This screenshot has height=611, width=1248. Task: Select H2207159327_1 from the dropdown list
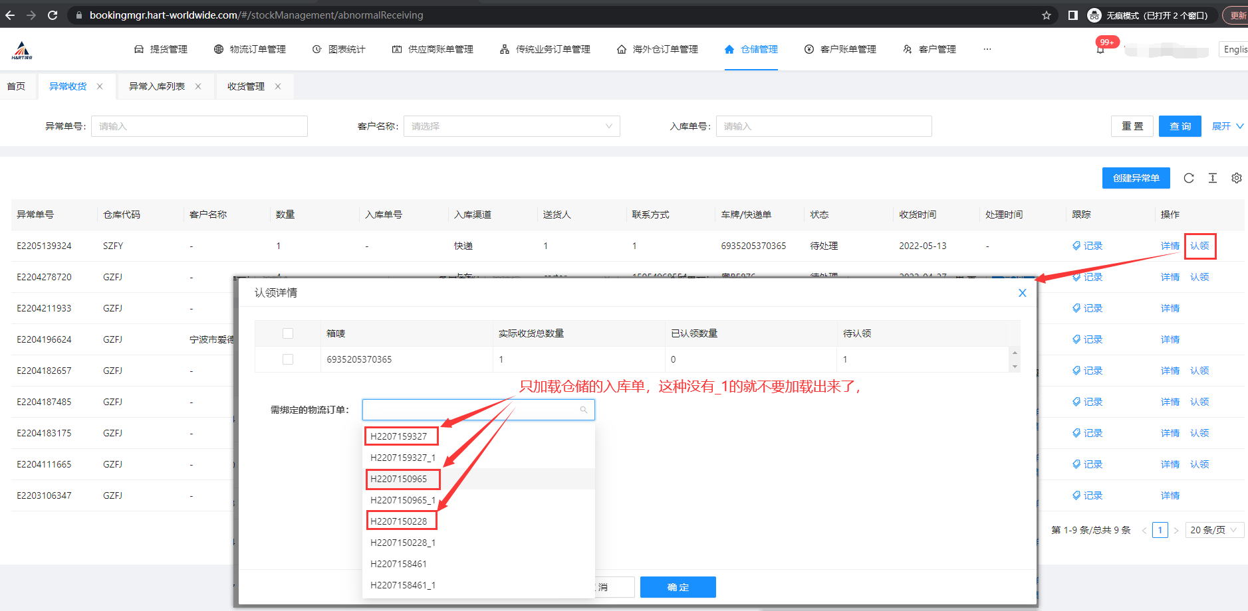click(403, 458)
